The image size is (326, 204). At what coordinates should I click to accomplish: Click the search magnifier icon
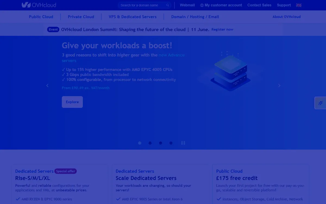point(168,5)
